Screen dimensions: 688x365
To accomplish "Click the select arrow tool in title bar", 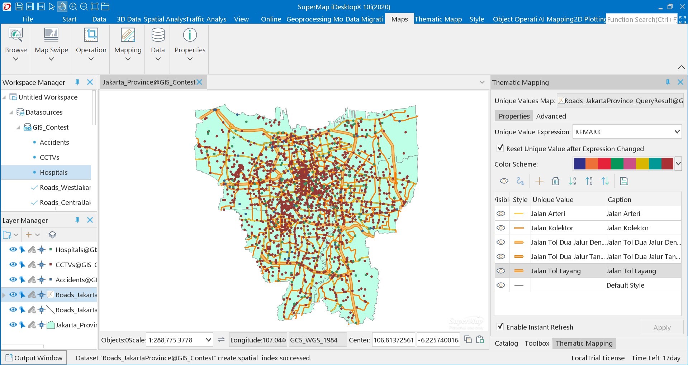I will (52, 6).
